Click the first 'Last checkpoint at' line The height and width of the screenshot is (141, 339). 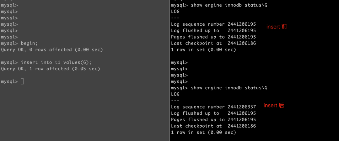213,43
